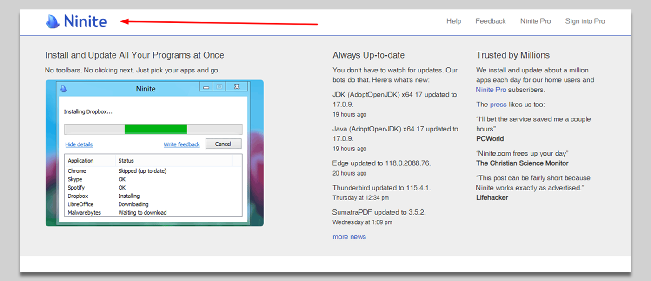Viewport: 651px width, 281px height.
Task: Follow the press link
Action: click(498, 105)
